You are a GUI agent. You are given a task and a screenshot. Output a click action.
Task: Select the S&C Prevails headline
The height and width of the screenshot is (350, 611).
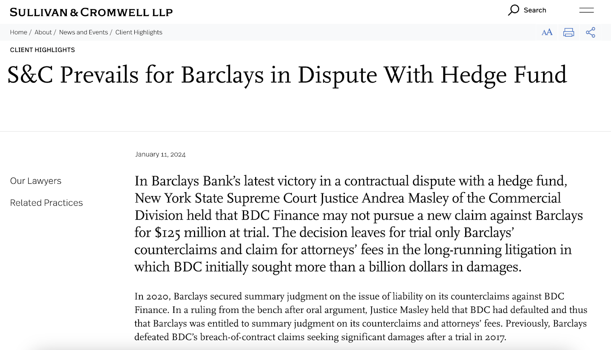(x=286, y=75)
